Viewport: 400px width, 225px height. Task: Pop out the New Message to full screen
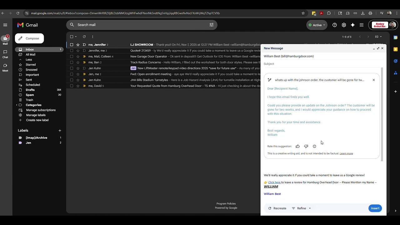378,48
